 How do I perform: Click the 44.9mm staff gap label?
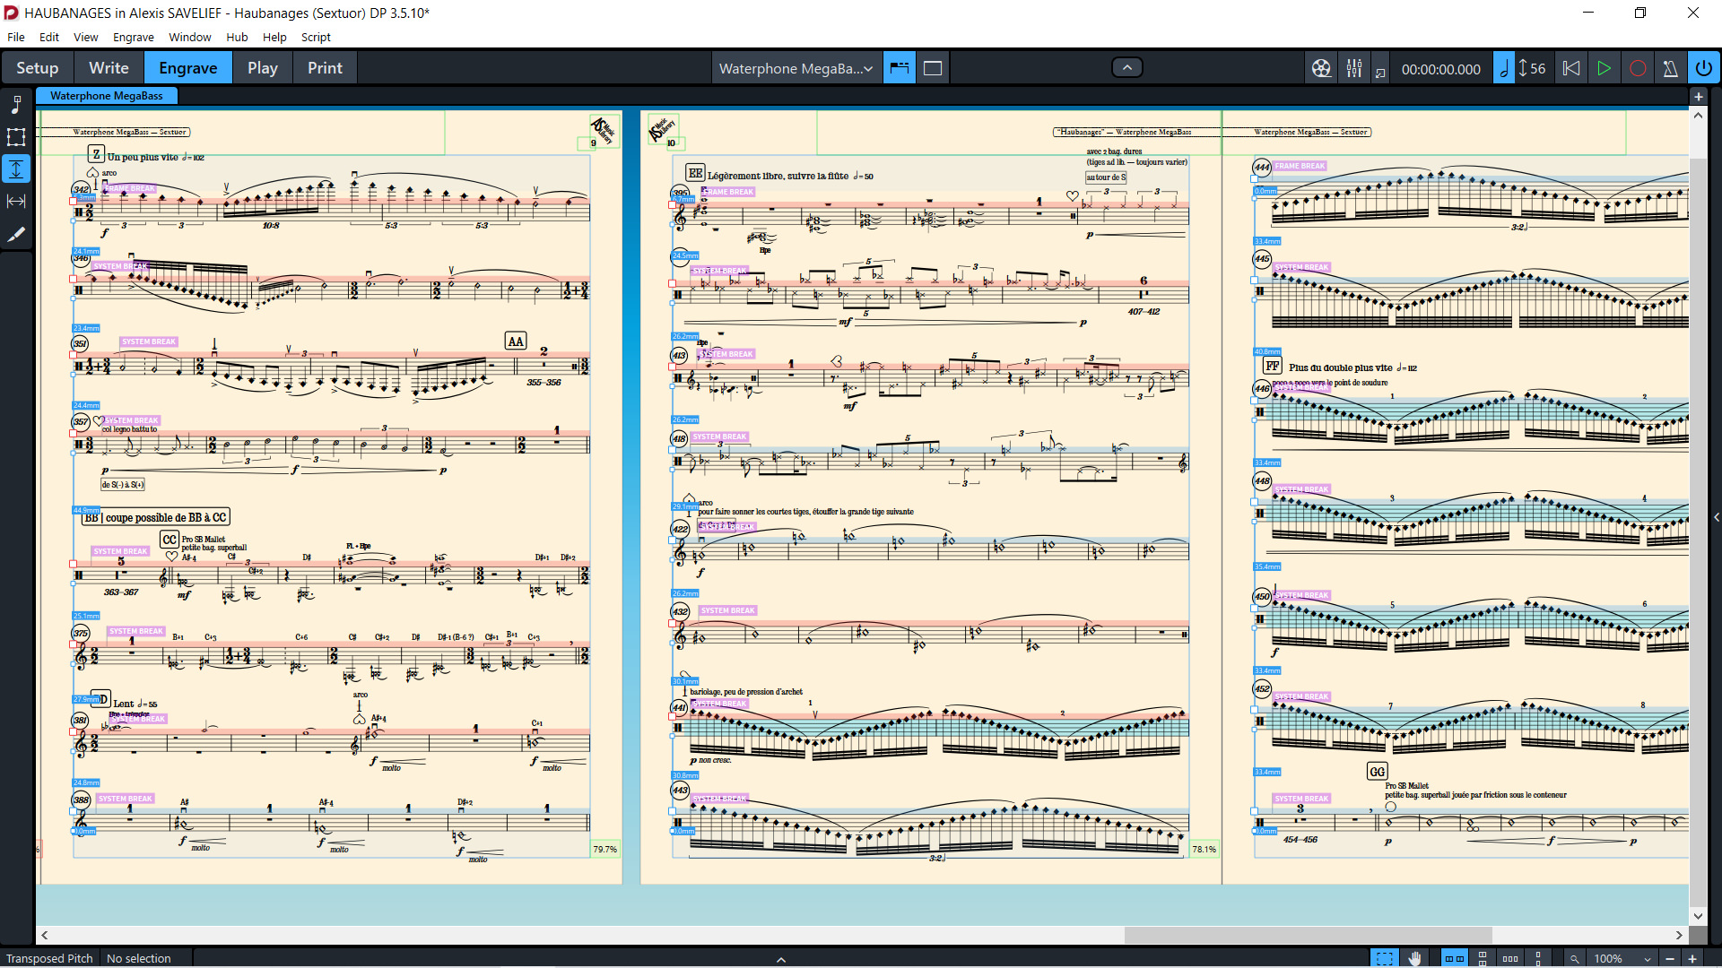[x=86, y=510]
